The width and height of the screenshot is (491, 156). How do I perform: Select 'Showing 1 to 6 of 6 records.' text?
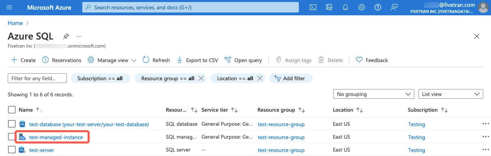pos(40,94)
